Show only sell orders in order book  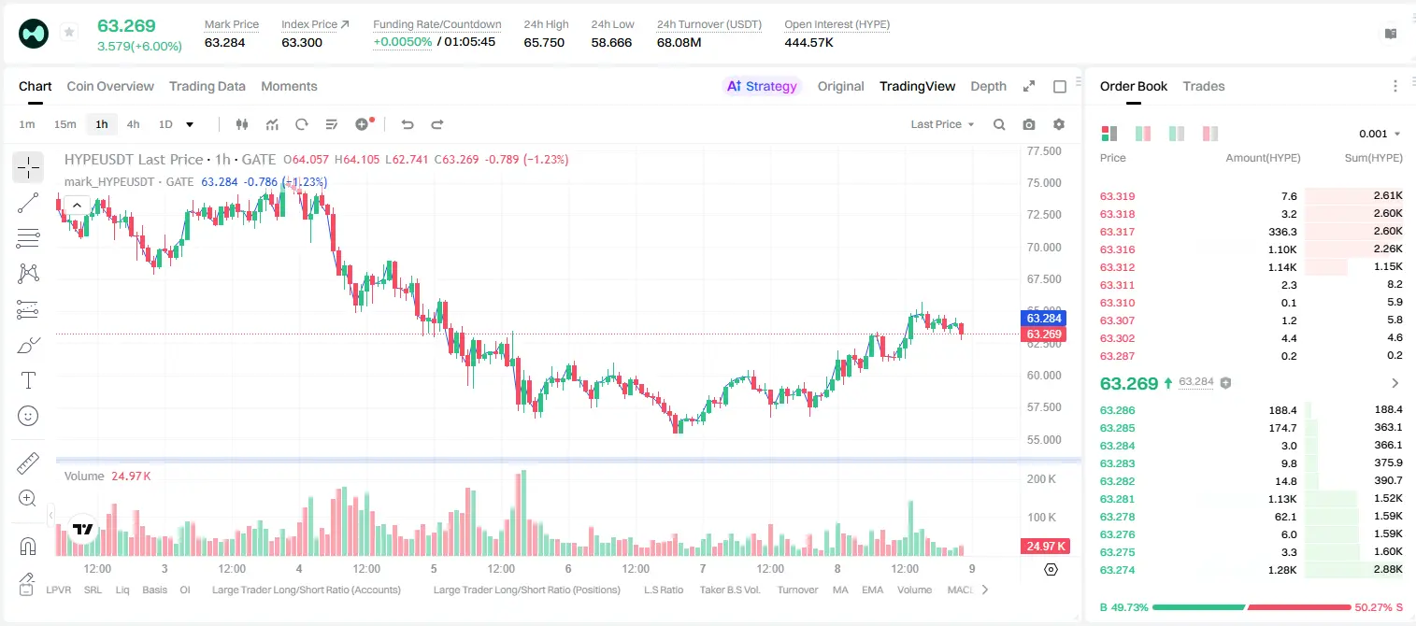point(1210,134)
